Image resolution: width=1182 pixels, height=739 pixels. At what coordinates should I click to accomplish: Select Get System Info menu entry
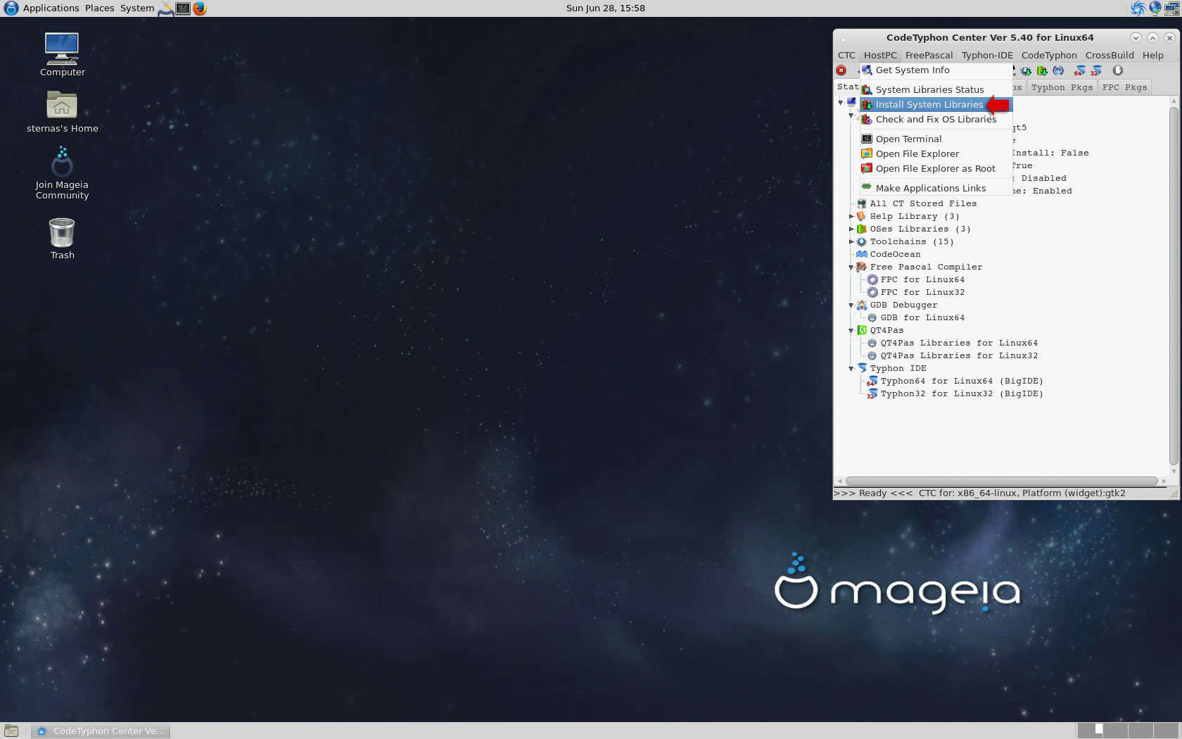click(936, 70)
